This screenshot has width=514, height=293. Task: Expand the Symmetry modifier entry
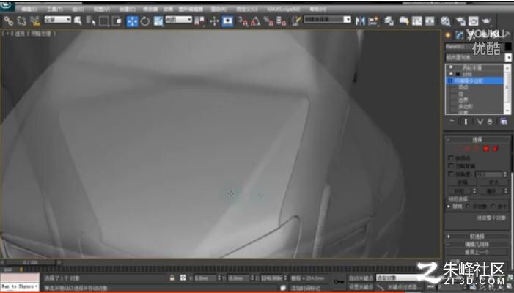point(458,74)
